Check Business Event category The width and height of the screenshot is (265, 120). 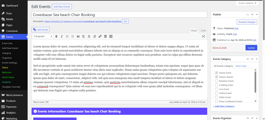(x=216, y=81)
